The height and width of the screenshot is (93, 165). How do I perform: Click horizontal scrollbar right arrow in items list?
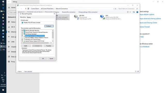(51, 43)
